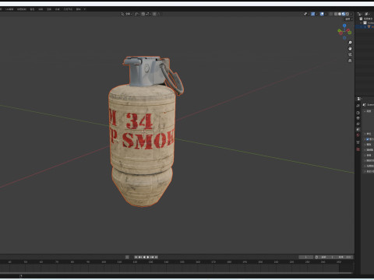Screen dimensions: 374x280
Task: Toggle the preview range clock icon
Action: click(316, 257)
